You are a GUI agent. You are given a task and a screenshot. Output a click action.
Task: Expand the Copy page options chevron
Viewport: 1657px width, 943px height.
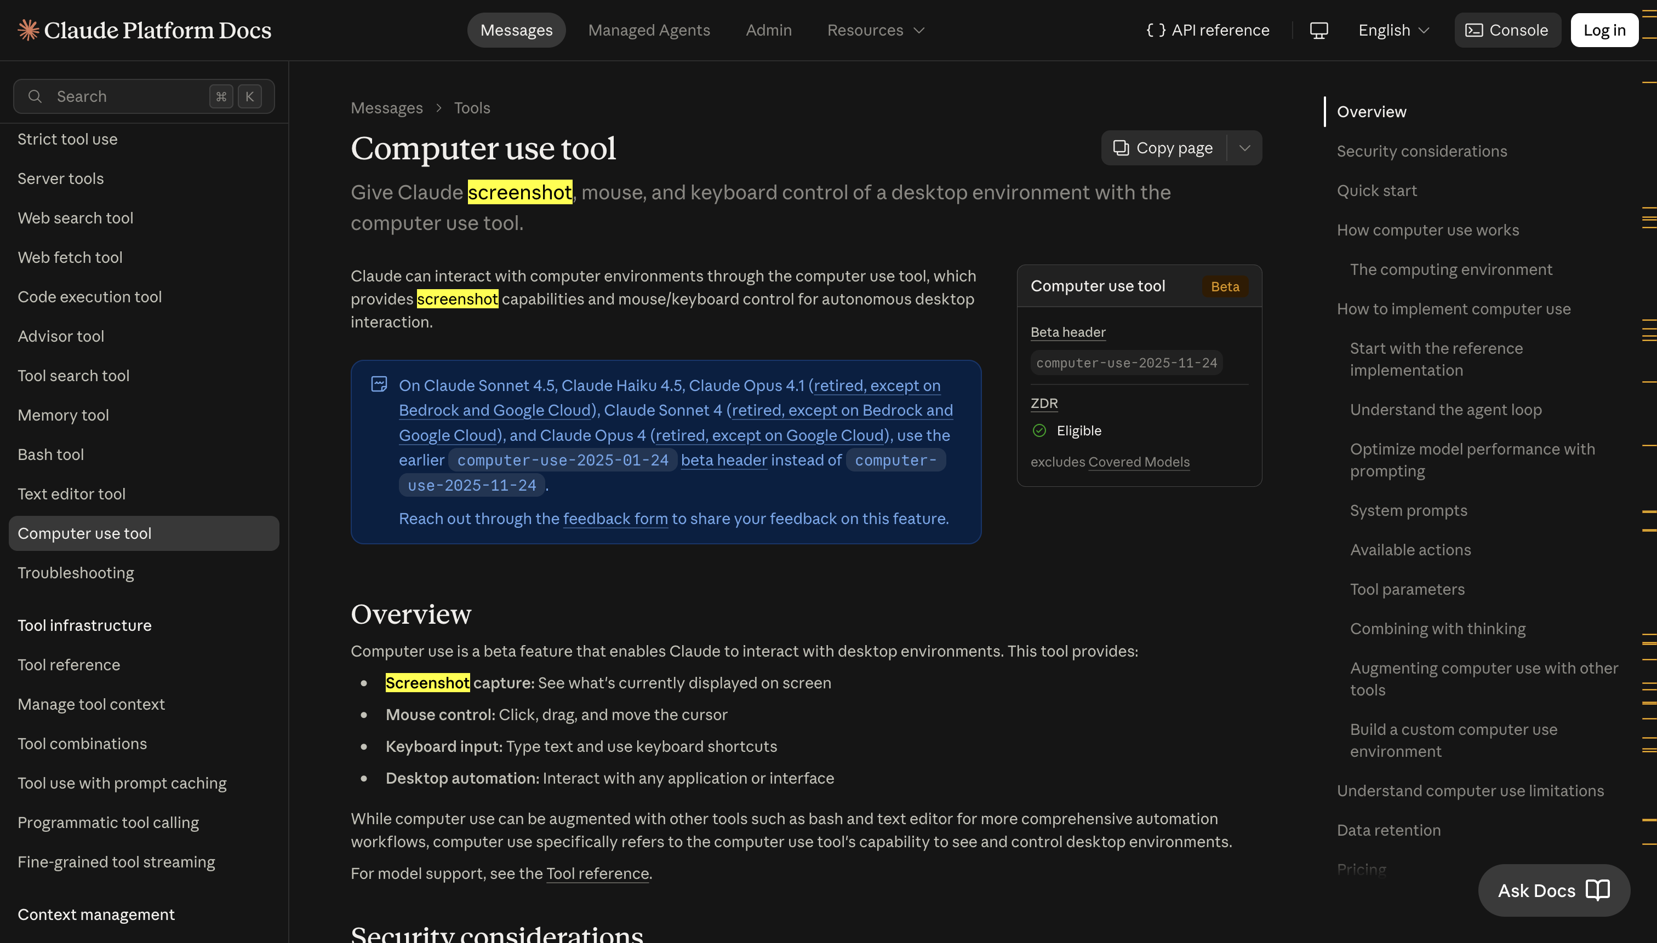[1244, 148]
